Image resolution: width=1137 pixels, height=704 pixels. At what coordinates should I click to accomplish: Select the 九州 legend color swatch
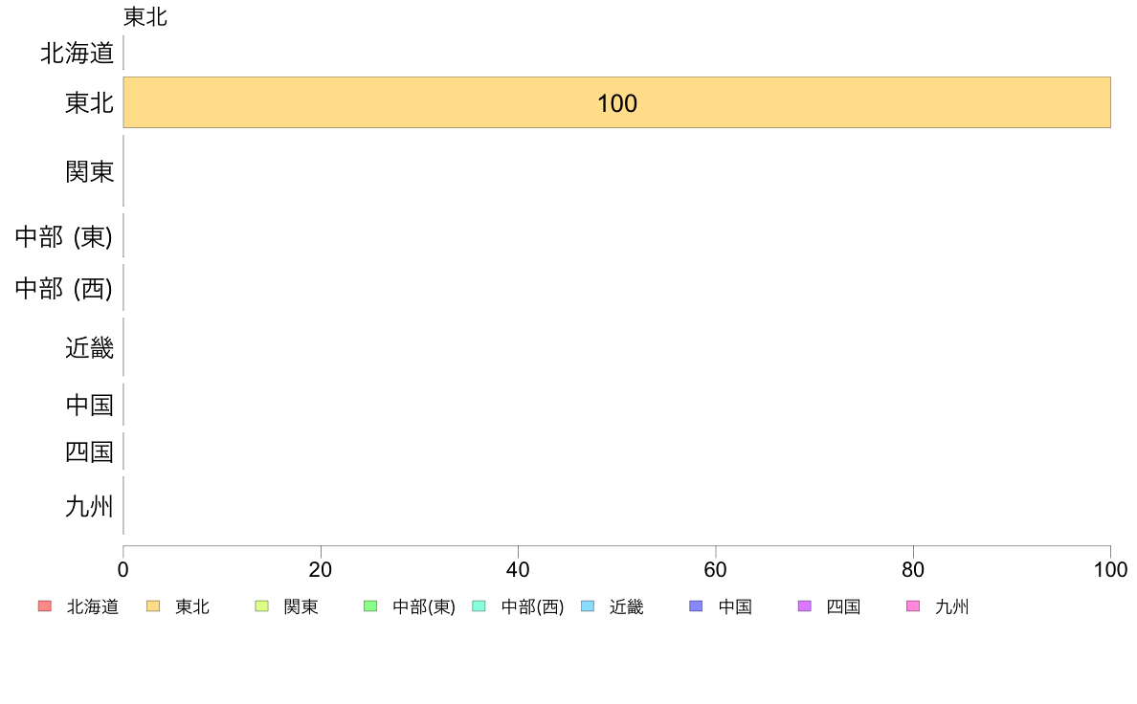pyautogui.click(x=913, y=606)
